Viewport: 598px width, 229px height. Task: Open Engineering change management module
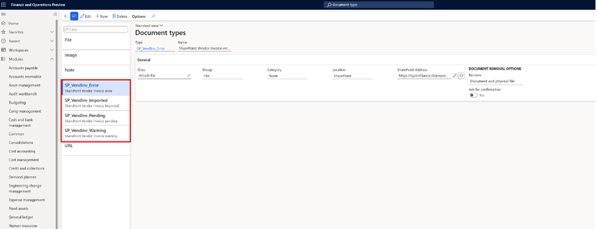[x=25, y=189]
